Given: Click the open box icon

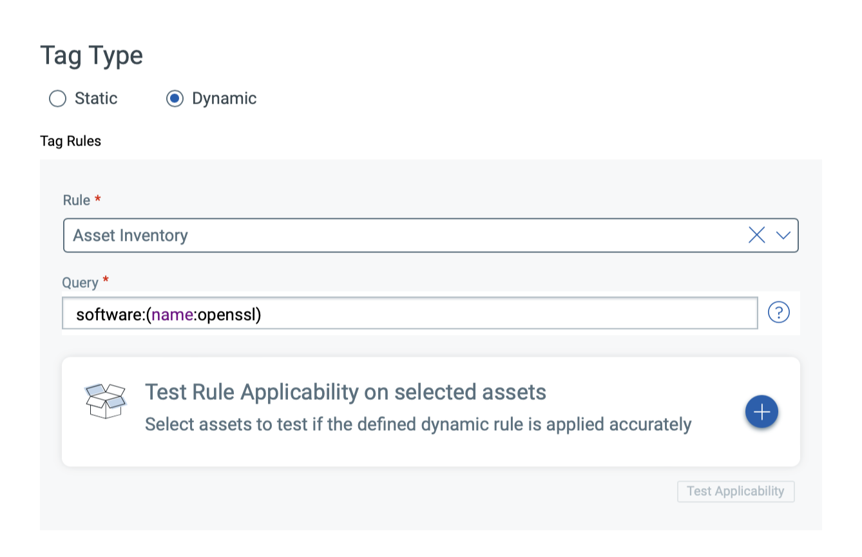Looking at the screenshot, I should pos(105,401).
